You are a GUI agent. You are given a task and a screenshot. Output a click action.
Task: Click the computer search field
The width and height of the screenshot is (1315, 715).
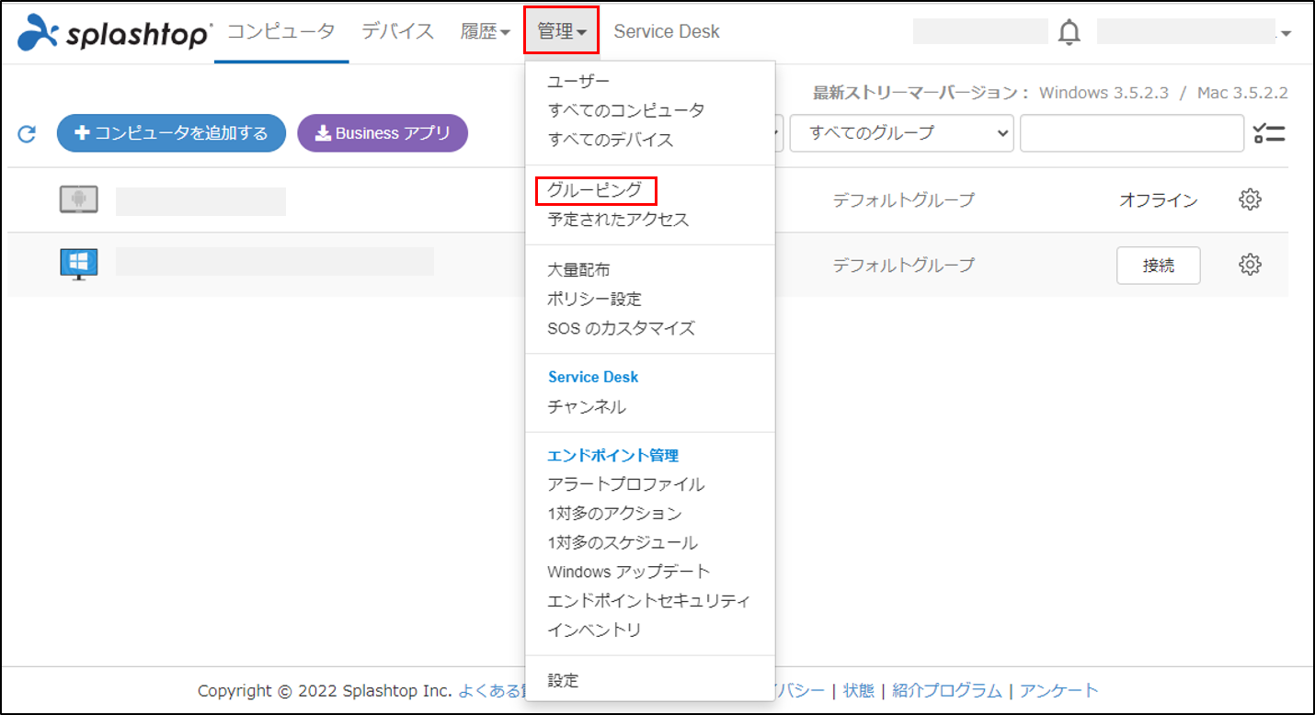coord(1132,133)
